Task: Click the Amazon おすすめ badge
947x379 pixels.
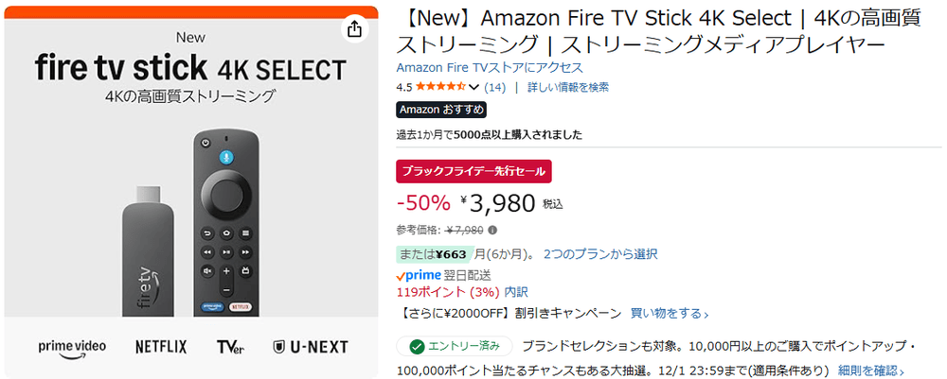Action: pos(441,110)
